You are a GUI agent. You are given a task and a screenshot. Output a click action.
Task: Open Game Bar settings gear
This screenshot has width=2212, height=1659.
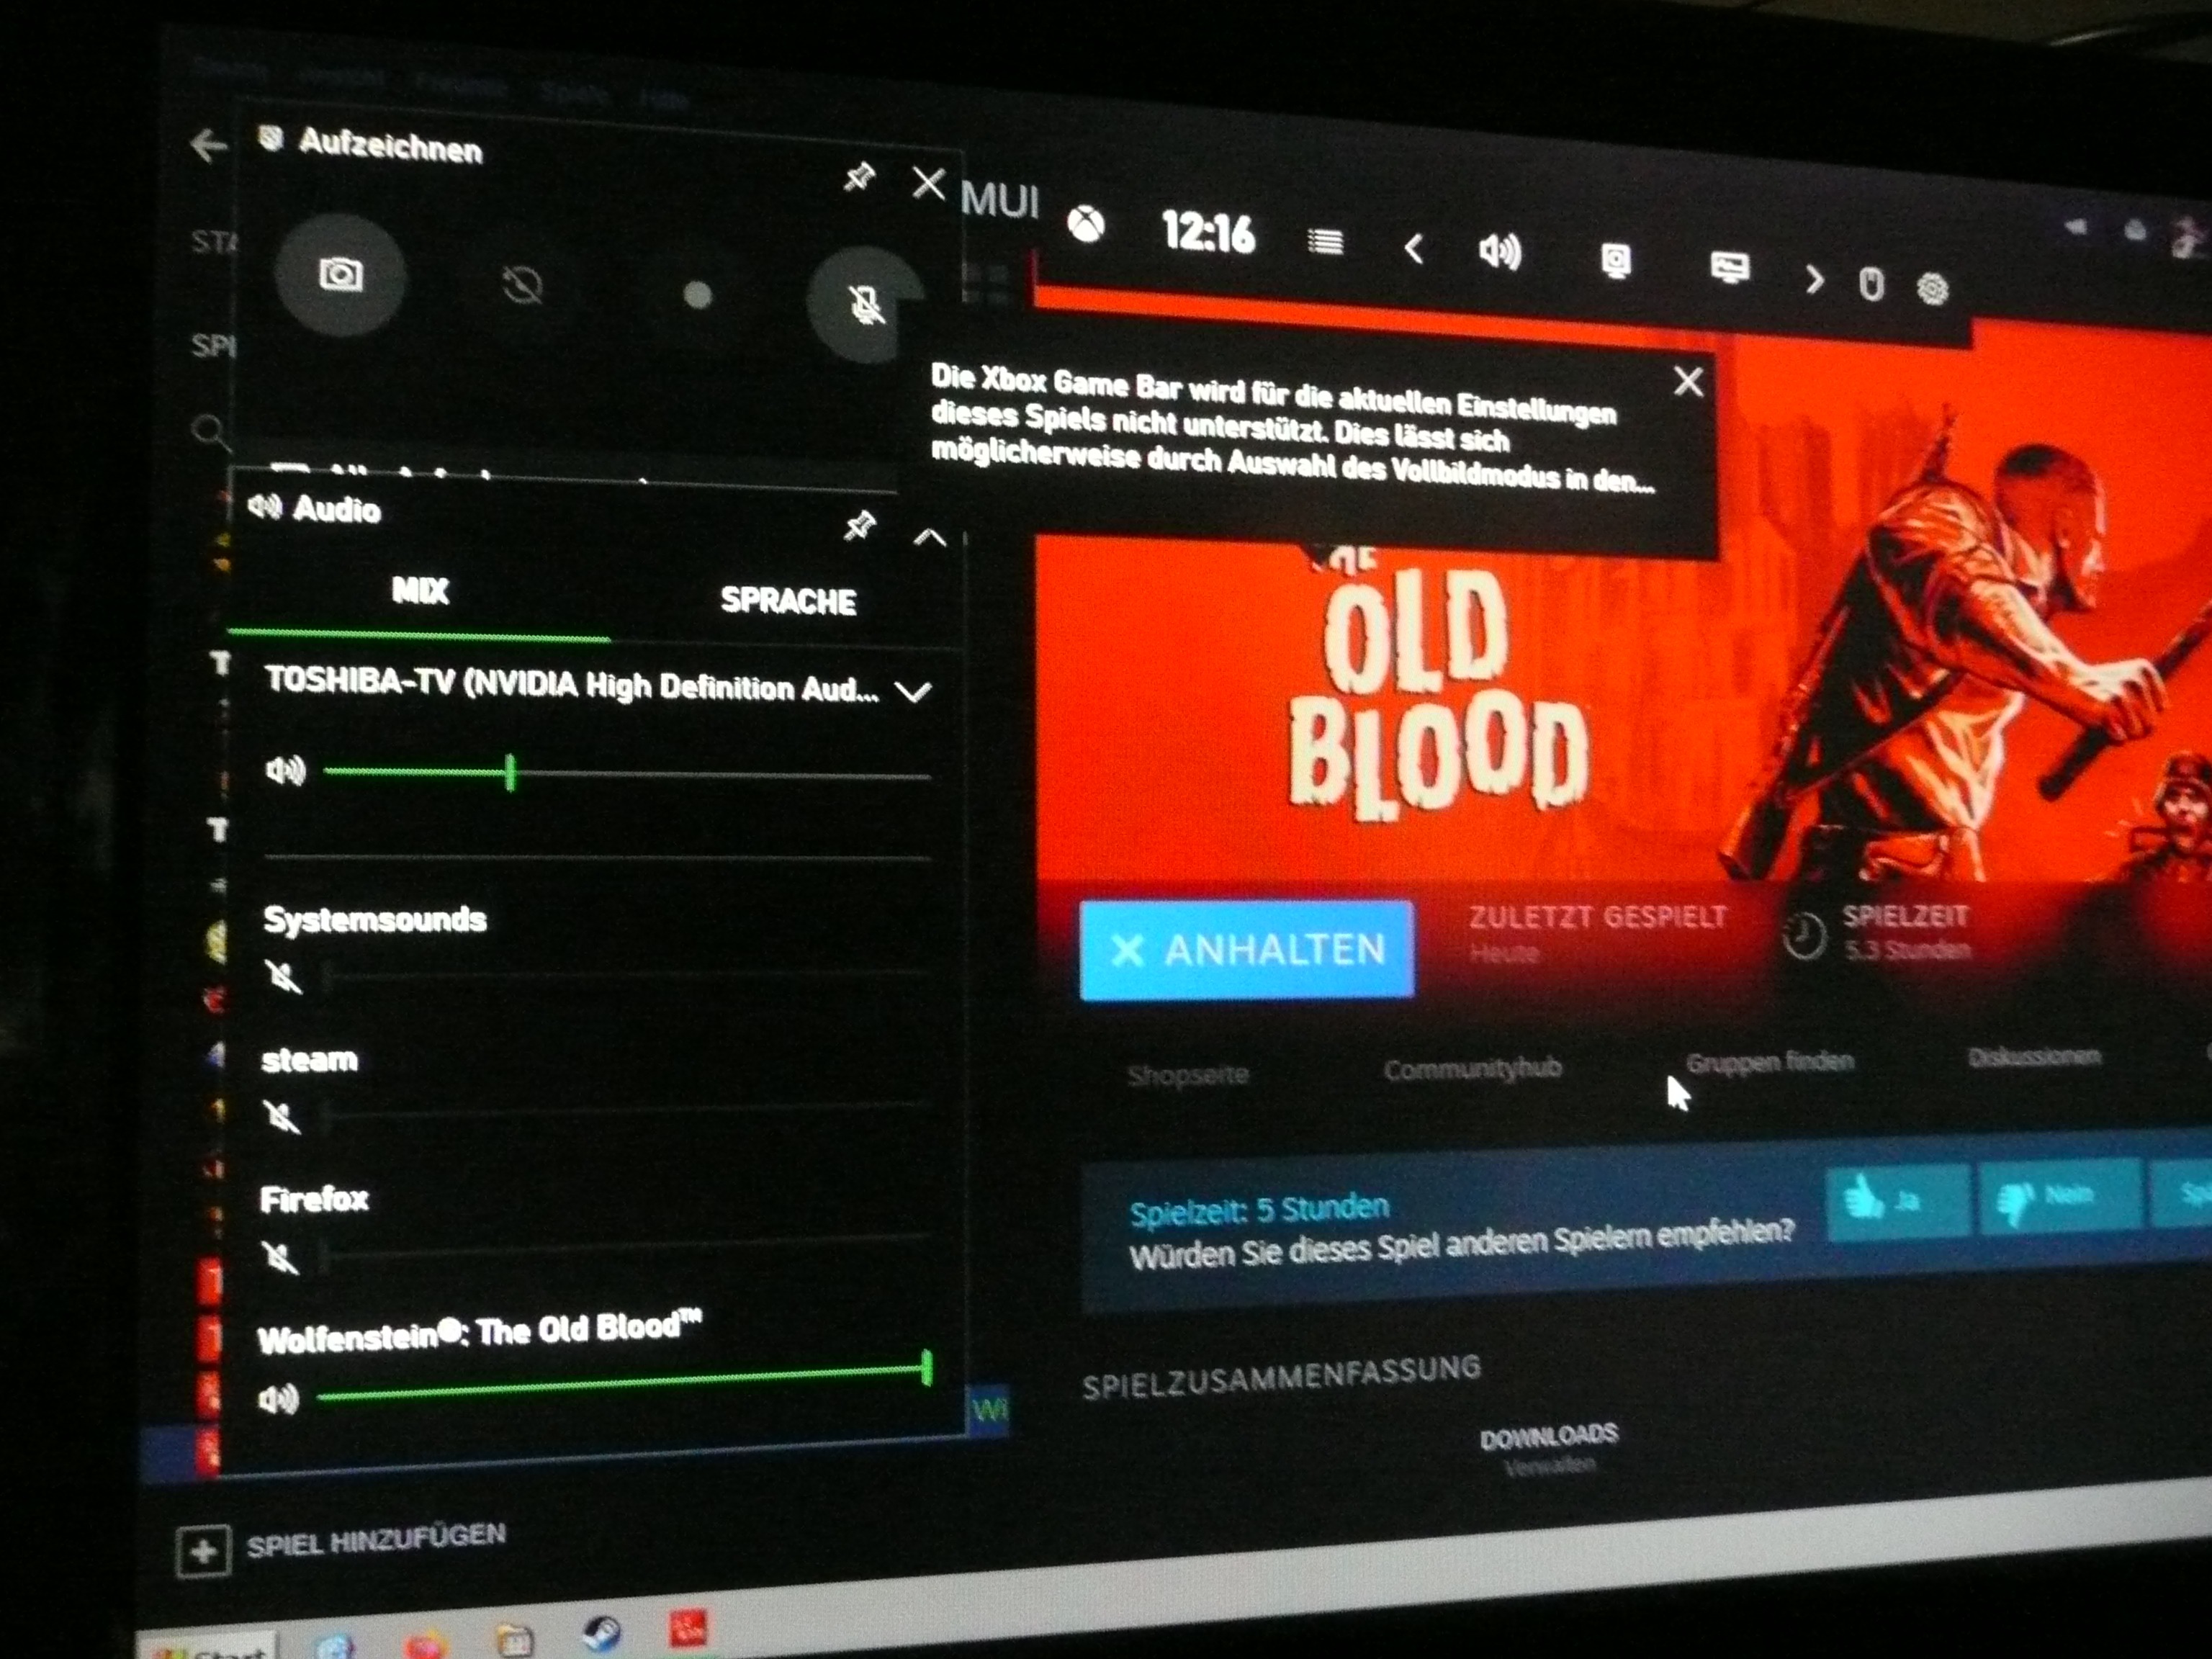1932,289
